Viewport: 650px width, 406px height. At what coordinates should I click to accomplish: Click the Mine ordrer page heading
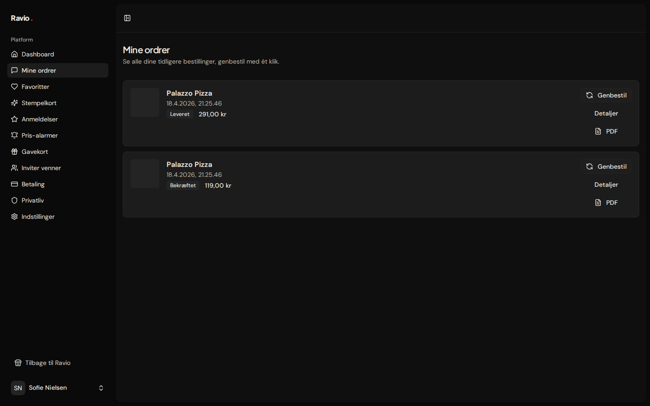tap(146, 50)
